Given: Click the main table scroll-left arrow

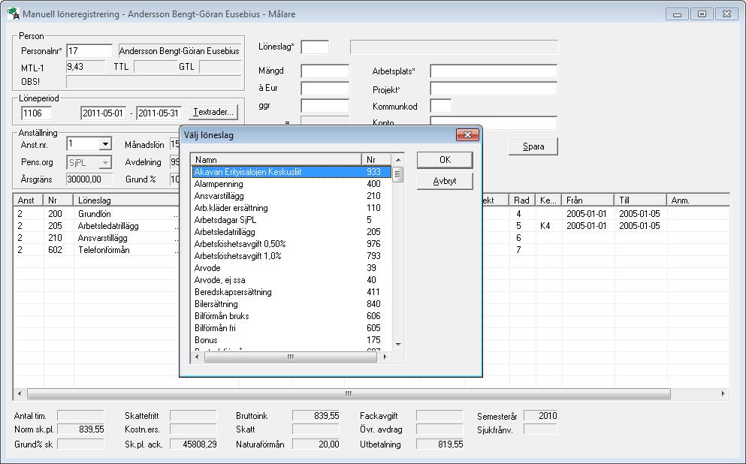Looking at the screenshot, I should 20,393.
